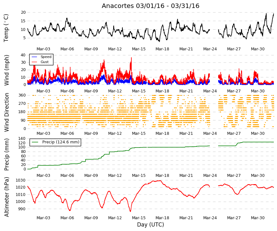Click the red Gust legend line
The width and height of the screenshot is (277, 231).
[x=34, y=62]
